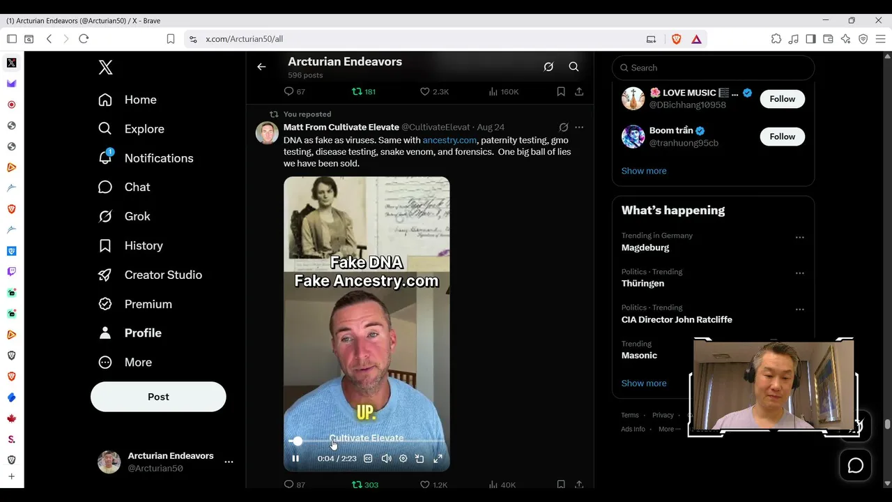Undo repost on the post with 181 reposts
892x502 pixels.
(x=364, y=91)
